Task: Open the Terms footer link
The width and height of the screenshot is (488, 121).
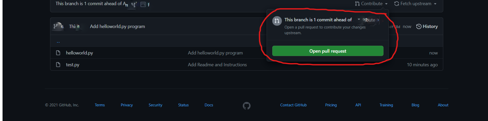Action: coord(100,105)
